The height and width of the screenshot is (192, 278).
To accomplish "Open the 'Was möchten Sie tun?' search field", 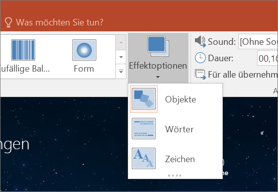I will point(60,22).
